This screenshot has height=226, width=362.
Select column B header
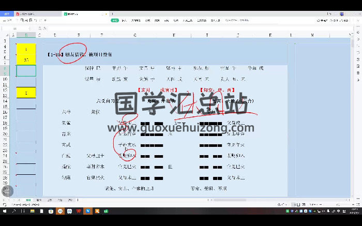[26, 35]
